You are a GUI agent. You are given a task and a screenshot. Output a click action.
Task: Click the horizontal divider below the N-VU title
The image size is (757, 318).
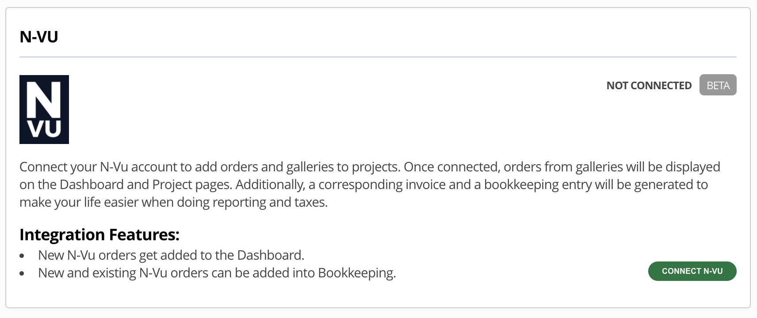pos(378,57)
